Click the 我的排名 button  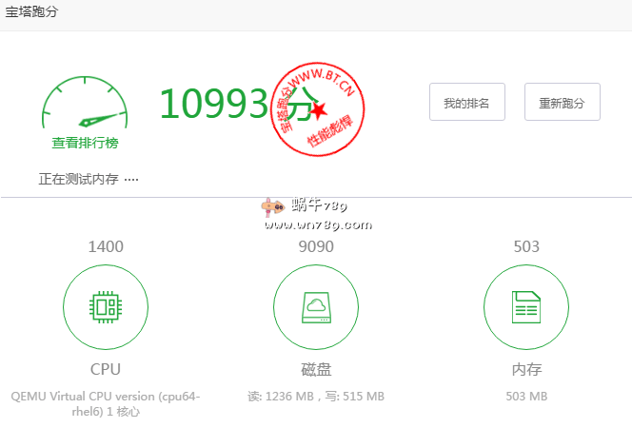point(466,103)
